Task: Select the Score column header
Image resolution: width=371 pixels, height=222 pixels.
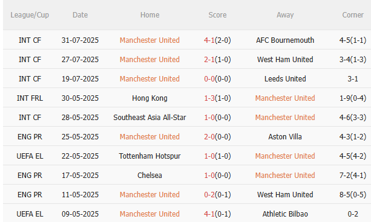Action: click(x=217, y=15)
